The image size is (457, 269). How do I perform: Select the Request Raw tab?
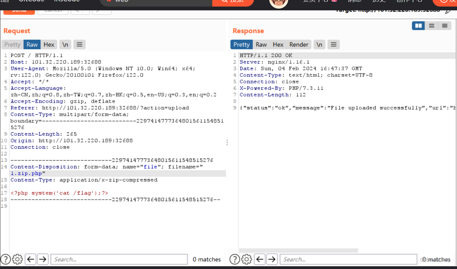coord(32,44)
